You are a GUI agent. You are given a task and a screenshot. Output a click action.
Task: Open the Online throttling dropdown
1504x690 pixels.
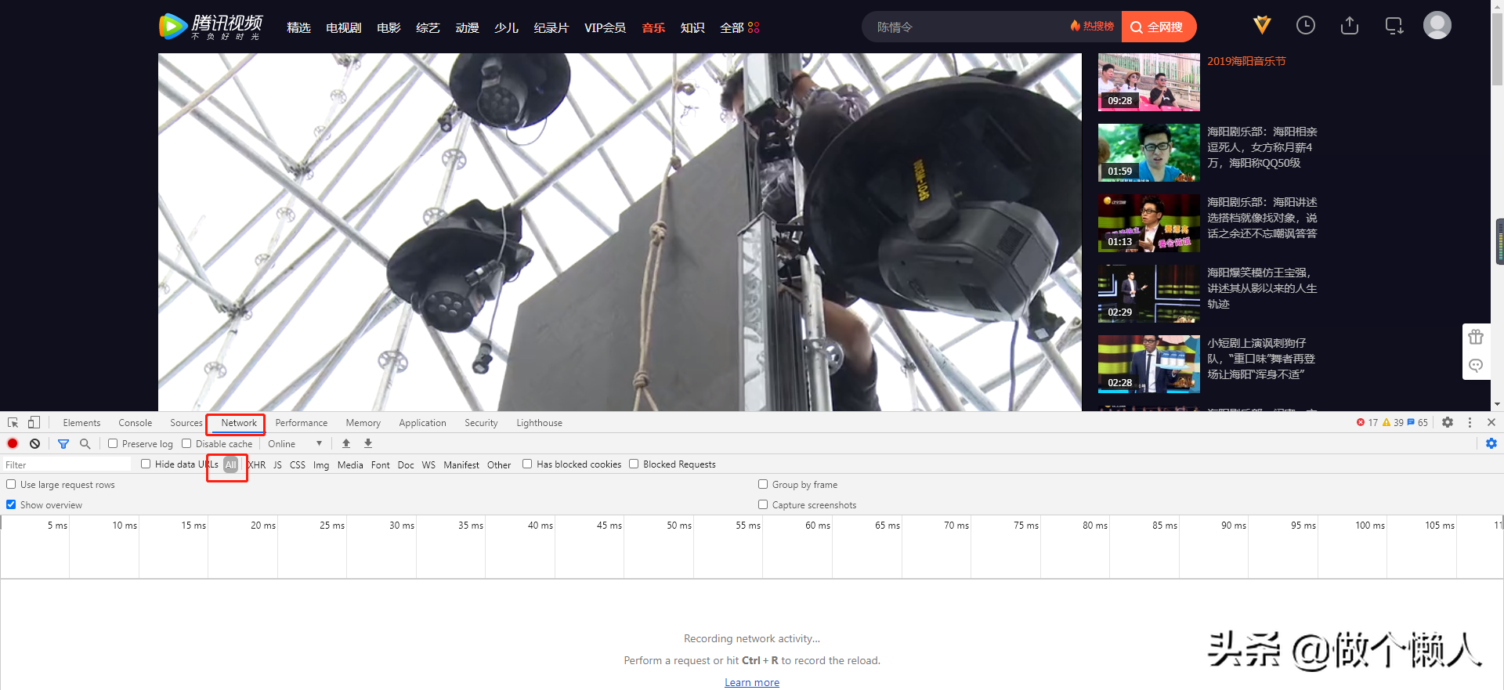(x=295, y=443)
